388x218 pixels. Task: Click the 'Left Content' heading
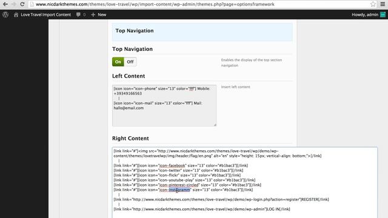pyautogui.click(x=129, y=76)
